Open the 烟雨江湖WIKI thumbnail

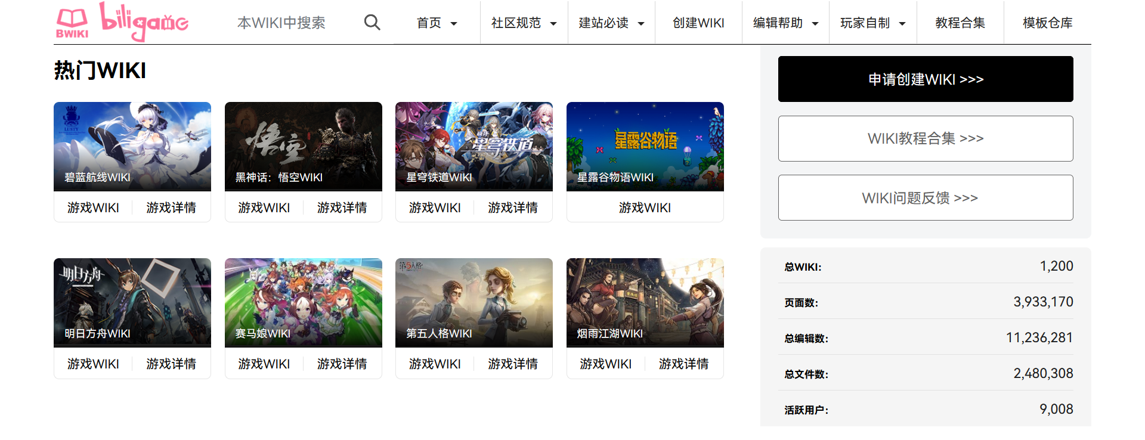coord(645,303)
